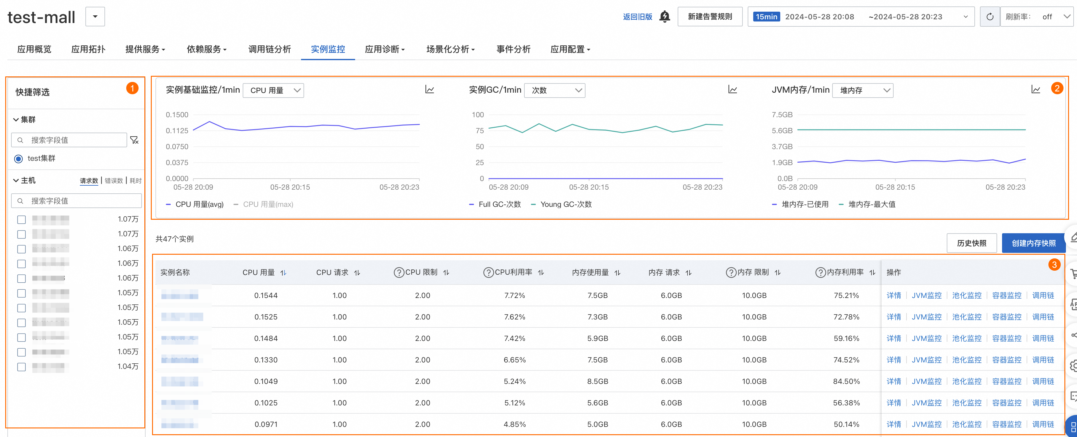Image resolution: width=1077 pixels, height=437 pixels.
Task: Sort table by CPU 请求
Action: click(357, 273)
